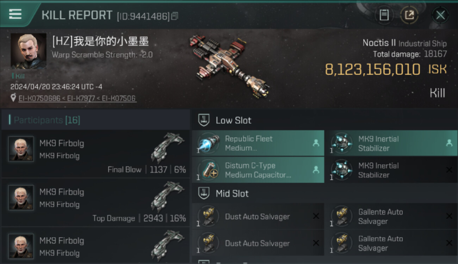Viewport: 458px width, 264px height.
Task: Open the clipboard report icon
Action: [x=384, y=15]
